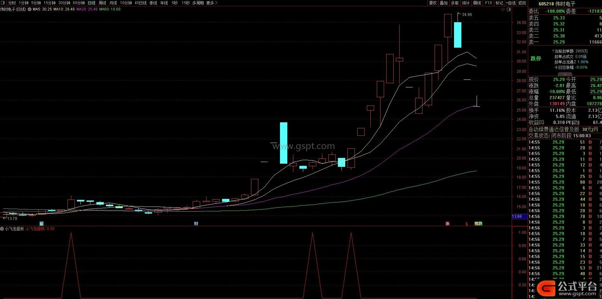Click MA5: 30.25 indicator label
The width and height of the screenshot is (602, 299).
(x=42, y=9)
